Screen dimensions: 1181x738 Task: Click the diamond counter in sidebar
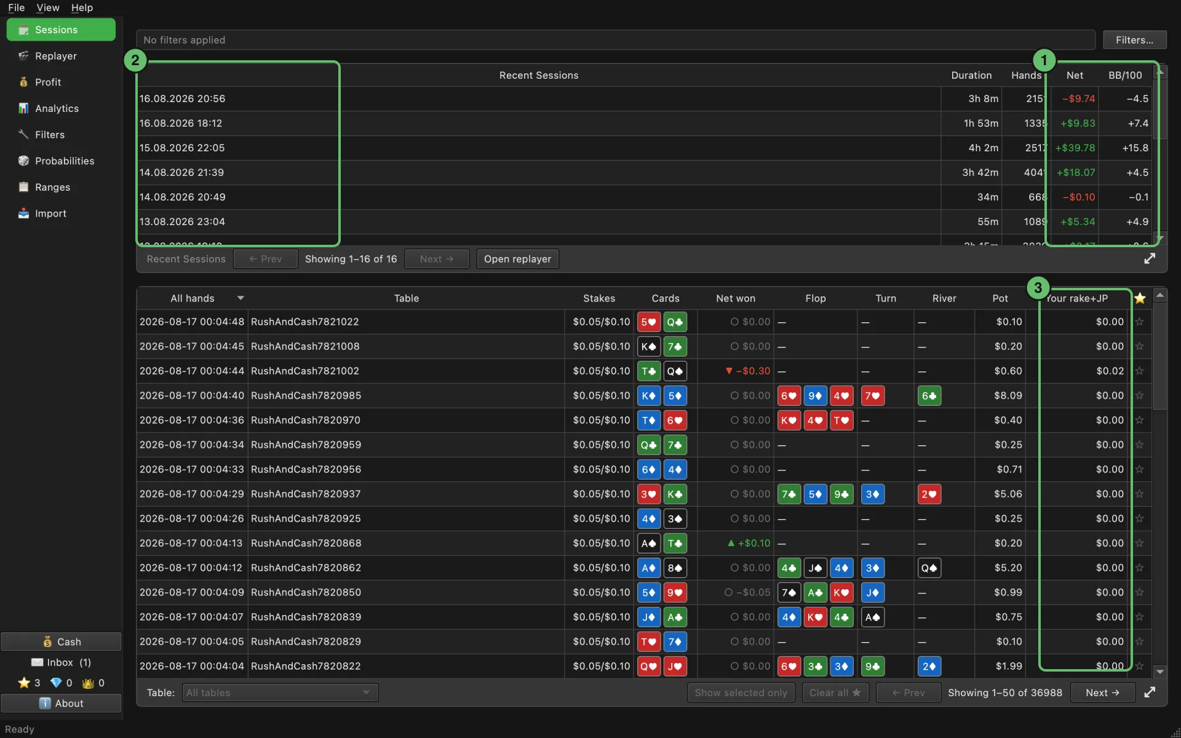61,683
